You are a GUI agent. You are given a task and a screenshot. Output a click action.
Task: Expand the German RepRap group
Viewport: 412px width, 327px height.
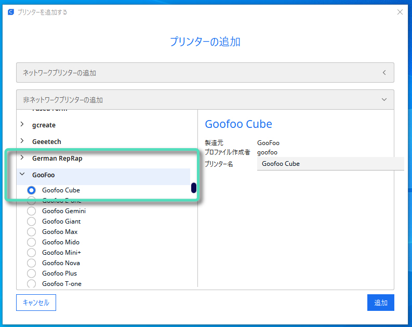point(22,158)
